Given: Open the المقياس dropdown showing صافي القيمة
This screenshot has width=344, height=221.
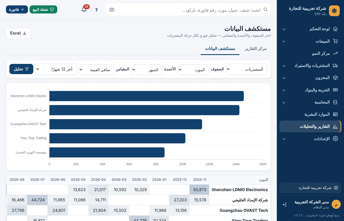Looking at the screenshot, I should [x=96, y=70].
